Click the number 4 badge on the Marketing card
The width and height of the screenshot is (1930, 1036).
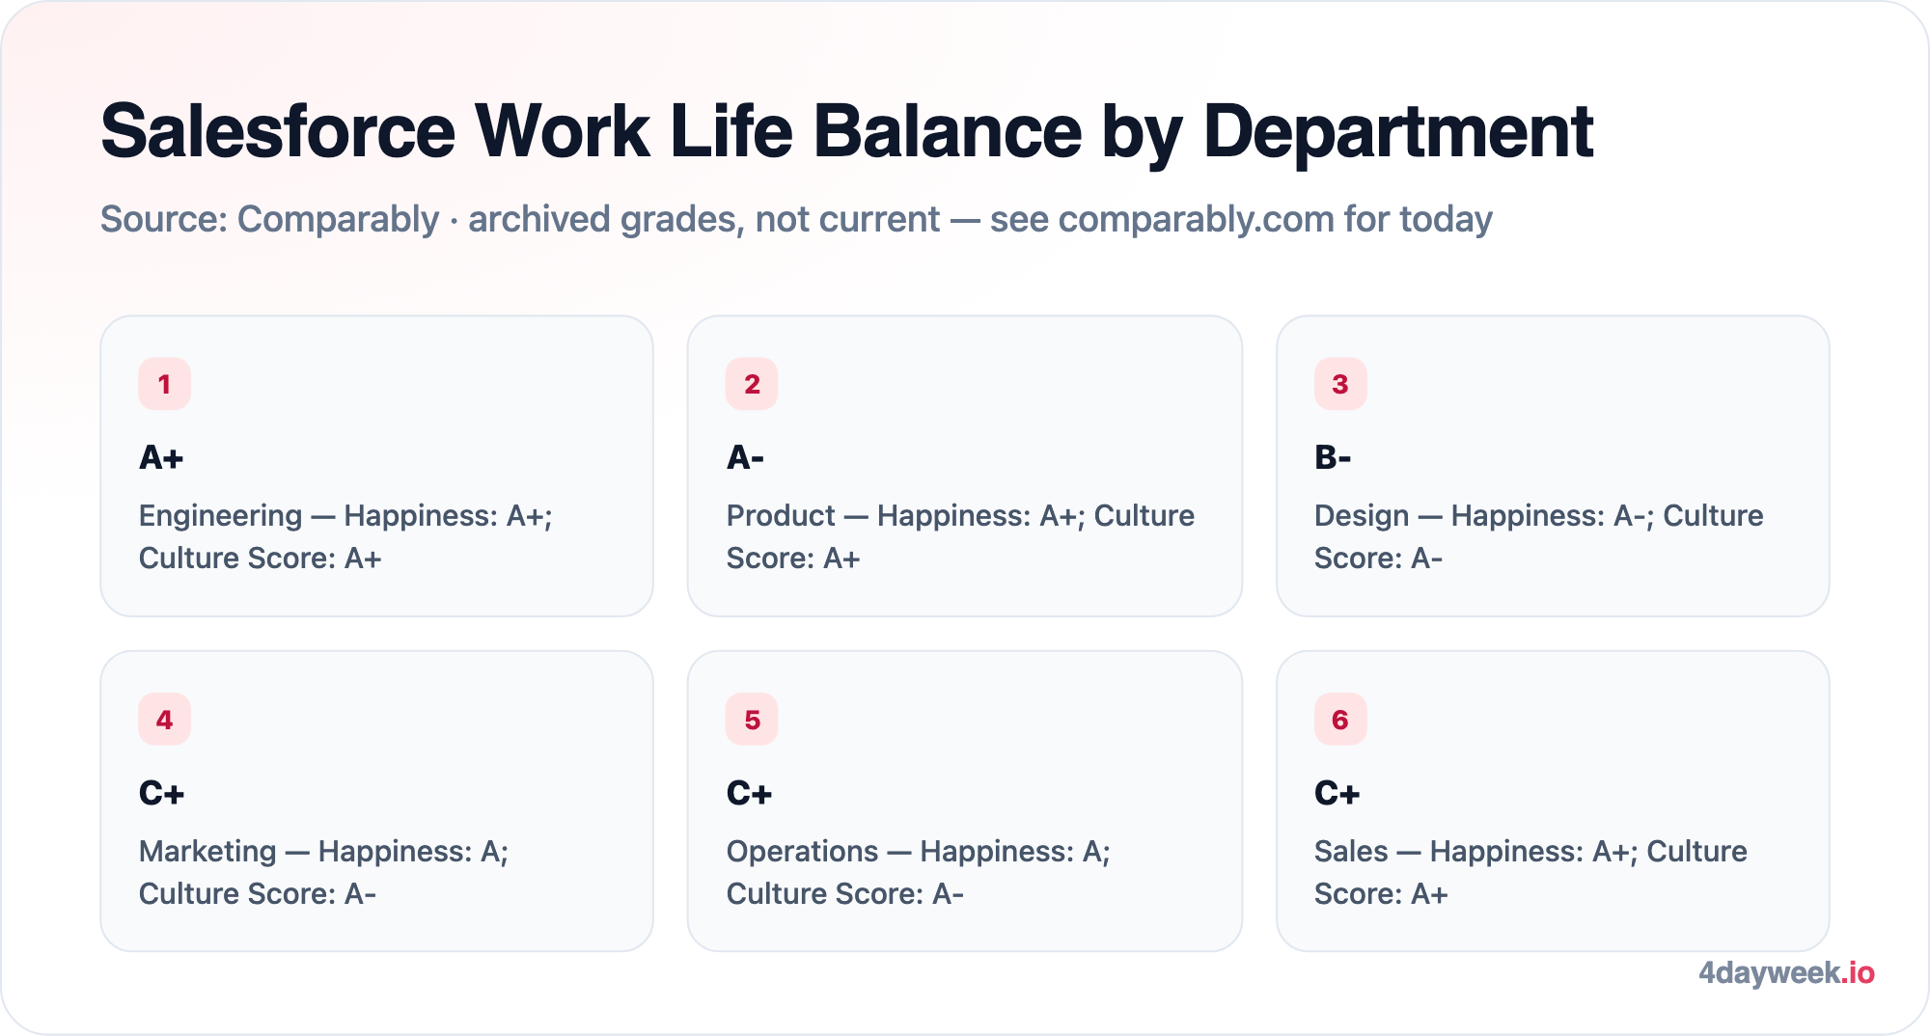coord(164,720)
